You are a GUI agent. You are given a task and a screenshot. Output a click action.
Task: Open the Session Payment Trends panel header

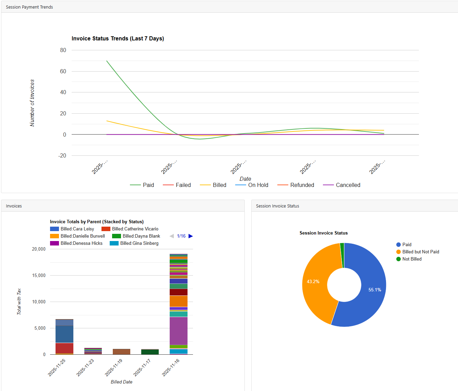pos(29,7)
